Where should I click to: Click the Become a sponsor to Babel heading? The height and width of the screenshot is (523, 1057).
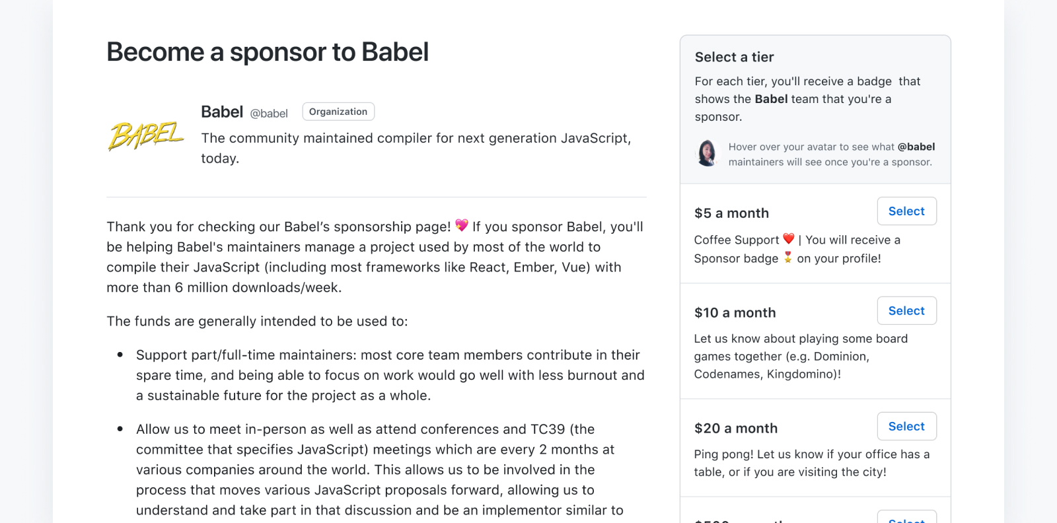268,52
